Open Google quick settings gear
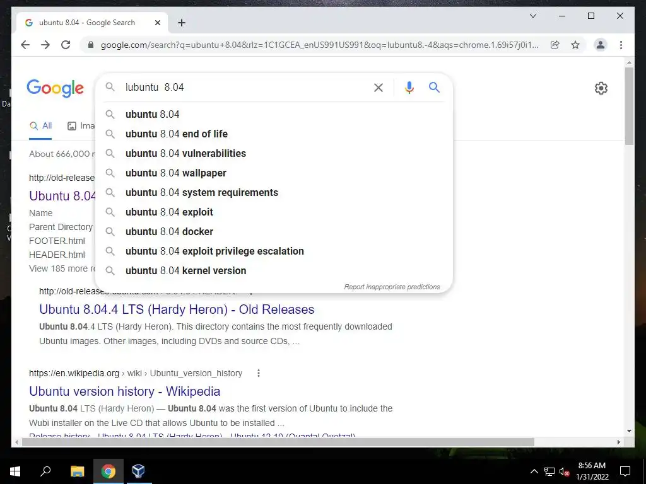This screenshot has width=646, height=484. tap(601, 88)
